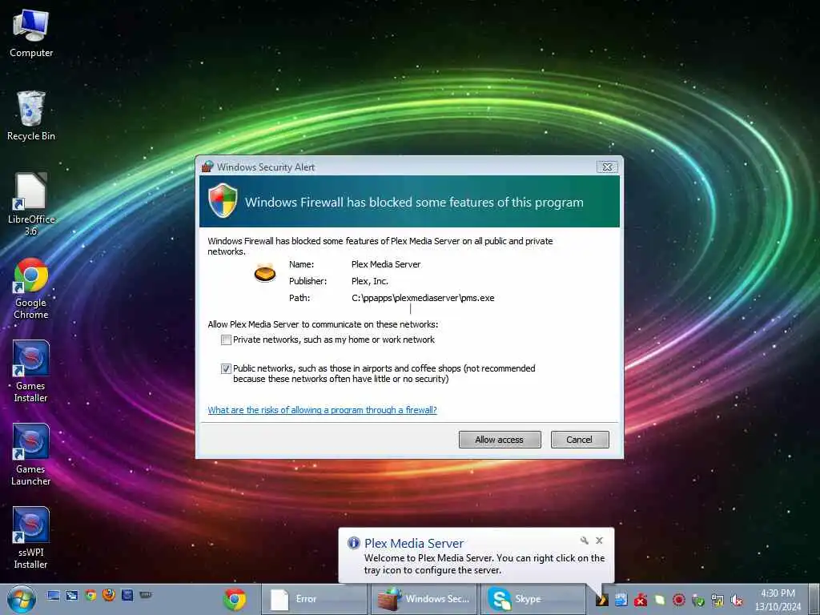Uncheck the Public networks checkbox
This screenshot has width=820, height=615.
[226, 368]
